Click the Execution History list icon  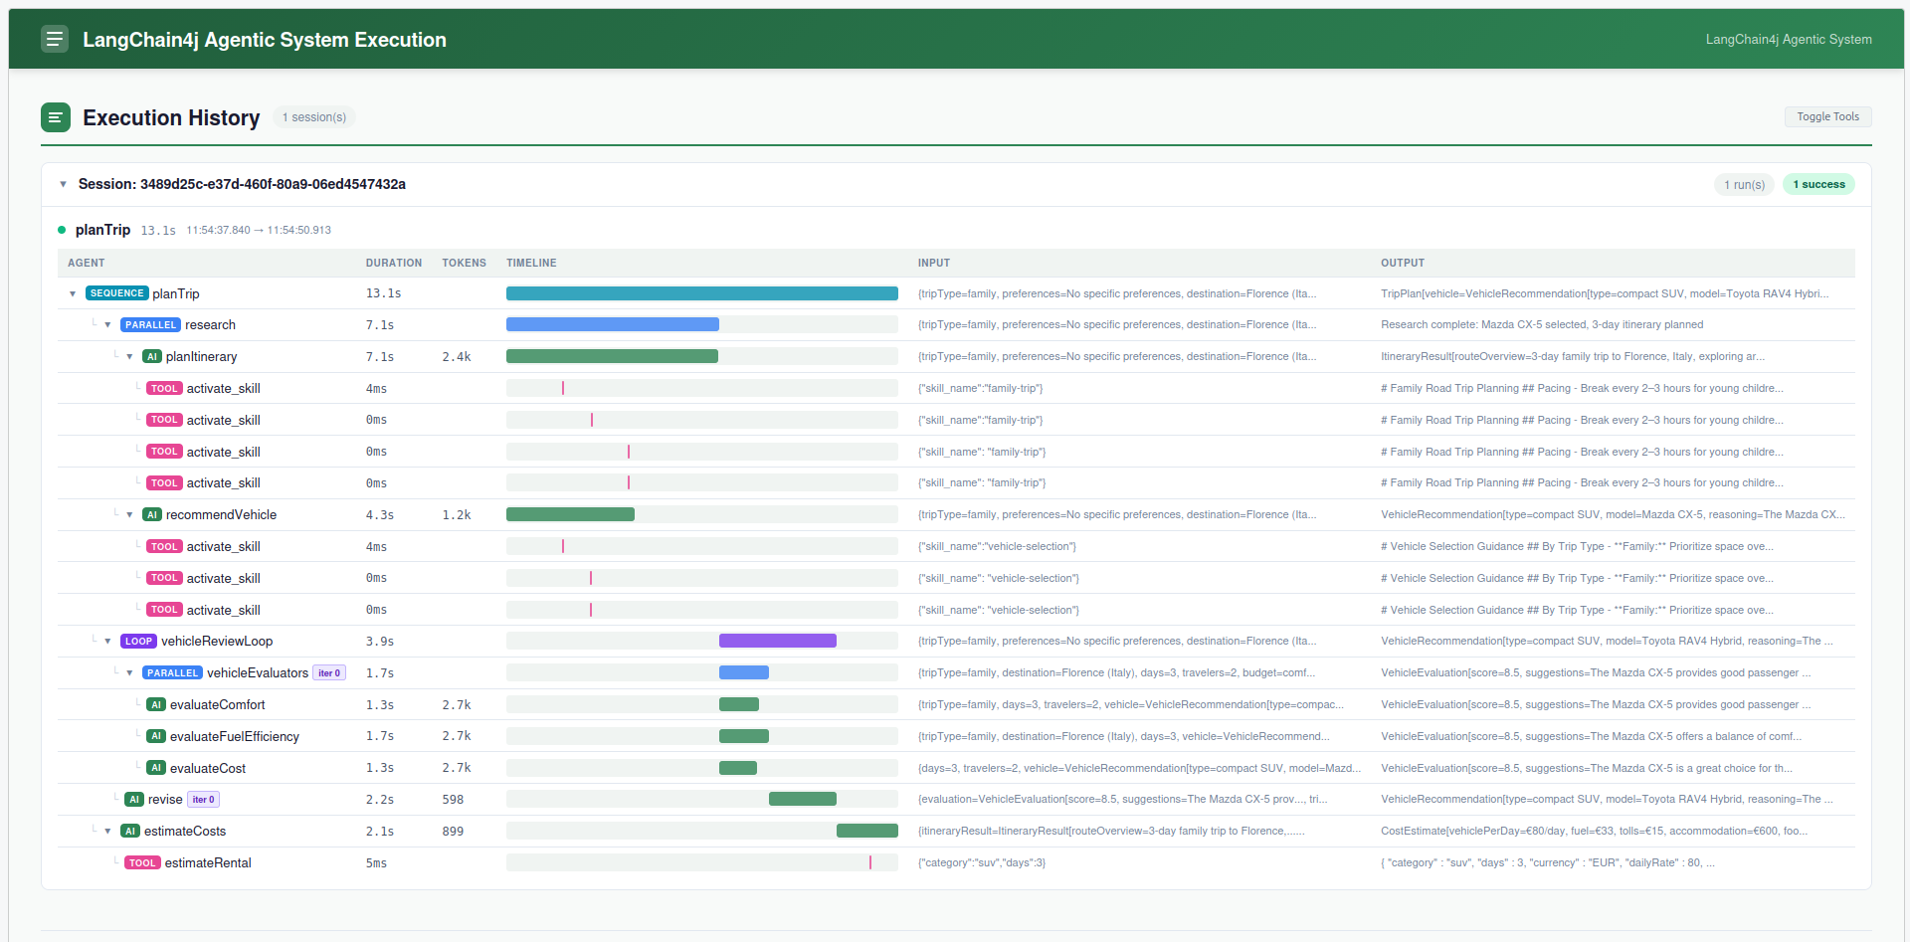click(56, 117)
